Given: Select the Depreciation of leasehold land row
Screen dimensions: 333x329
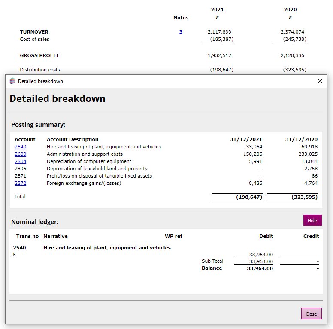Looking at the screenshot, I should pyautogui.click(x=97, y=169).
